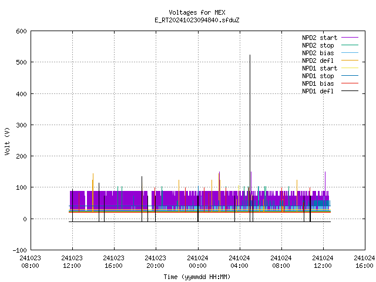Click the 100 y-axis tick label
The height and width of the screenshot is (282, 376).
pyautogui.click(x=21, y=187)
